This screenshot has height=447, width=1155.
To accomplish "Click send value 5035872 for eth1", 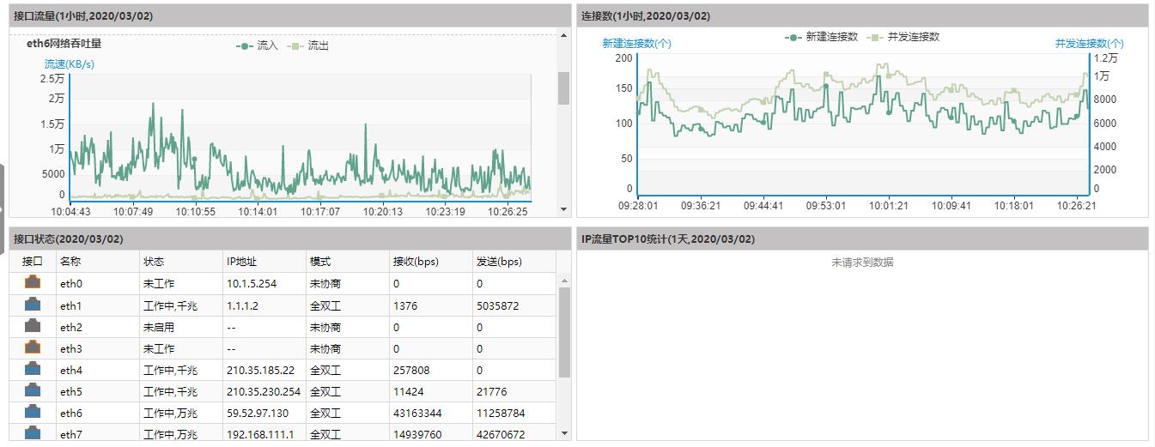I will (497, 305).
